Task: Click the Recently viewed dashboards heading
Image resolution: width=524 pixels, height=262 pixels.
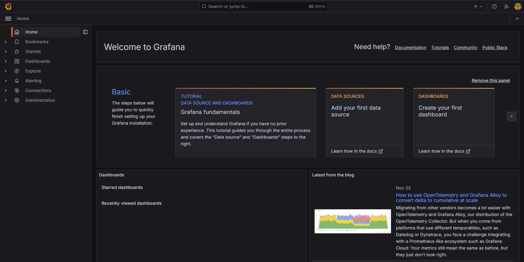Action: click(x=131, y=203)
